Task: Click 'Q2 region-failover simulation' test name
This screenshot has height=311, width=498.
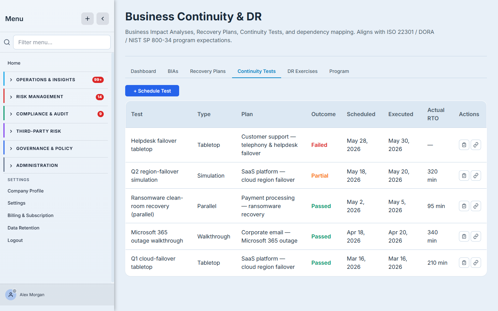Action: [155, 176]
